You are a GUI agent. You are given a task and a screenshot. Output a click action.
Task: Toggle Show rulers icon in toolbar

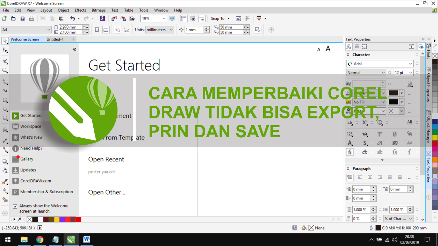[184, 19]
